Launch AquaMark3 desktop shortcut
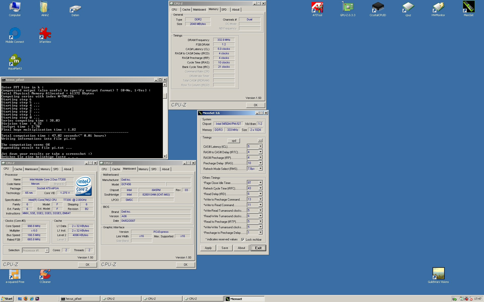 pyautogui.click(x=15, y=62)
